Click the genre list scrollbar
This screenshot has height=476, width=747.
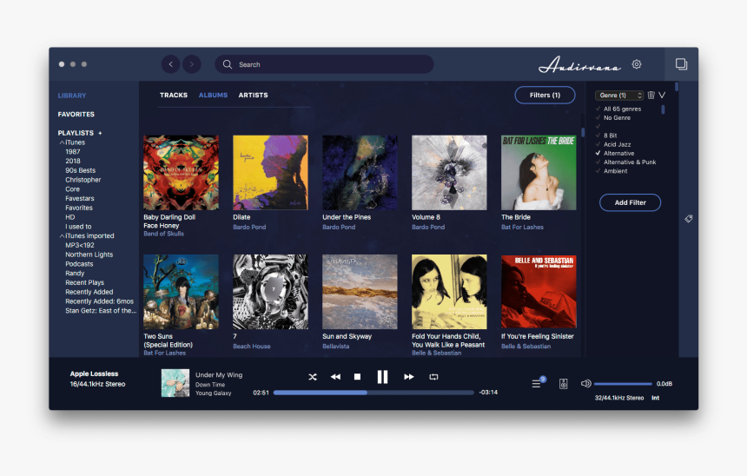[x=663, y=109]
